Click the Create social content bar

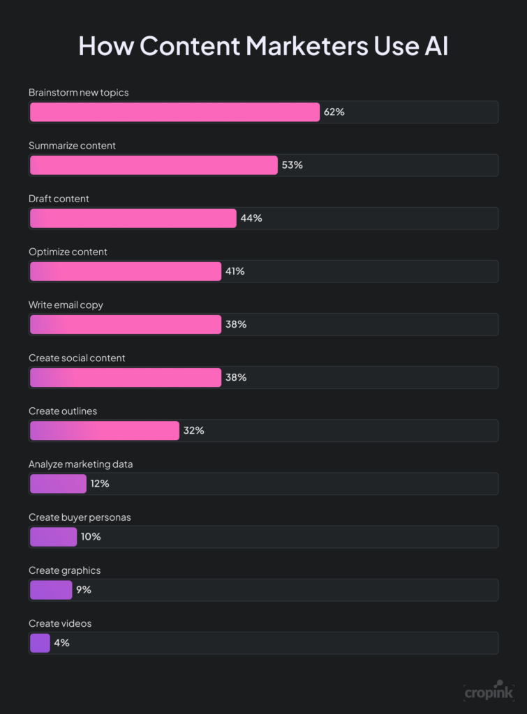(126, 377)
